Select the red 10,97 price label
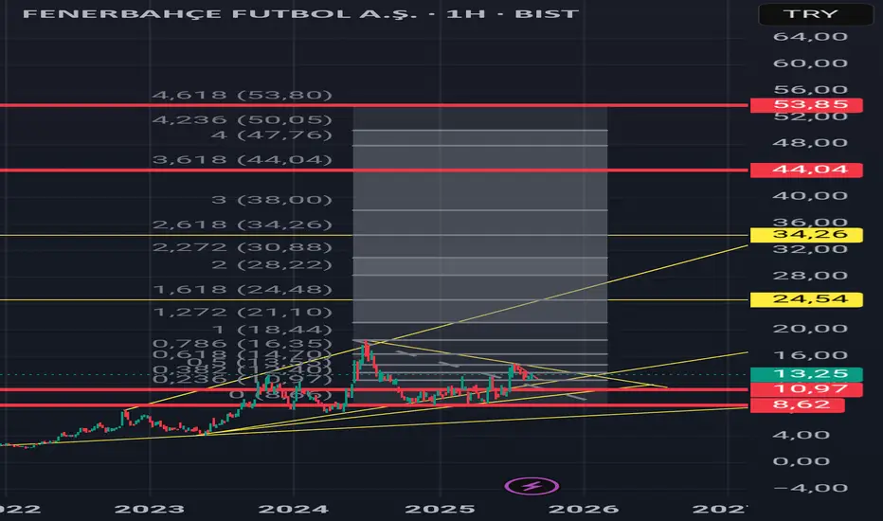This screenshot has height=521, width=883. coord(806,389)
